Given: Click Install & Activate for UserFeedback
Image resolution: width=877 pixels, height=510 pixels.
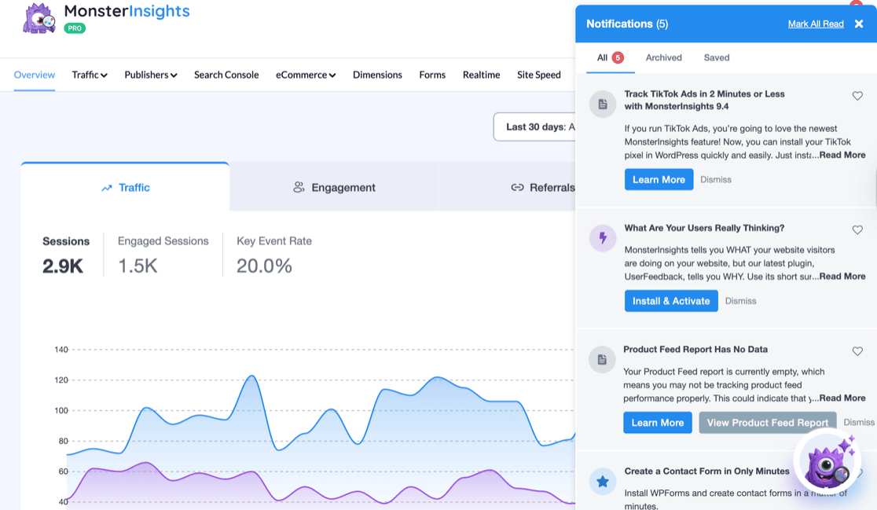Looking at the screenshot, I should [671, 301].
